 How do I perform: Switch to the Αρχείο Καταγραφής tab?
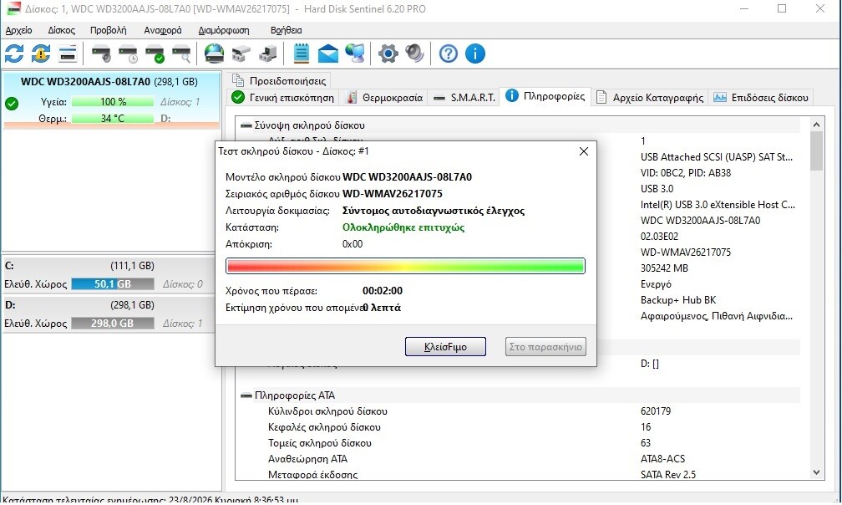pyautogui.click(x=650, y=98)
